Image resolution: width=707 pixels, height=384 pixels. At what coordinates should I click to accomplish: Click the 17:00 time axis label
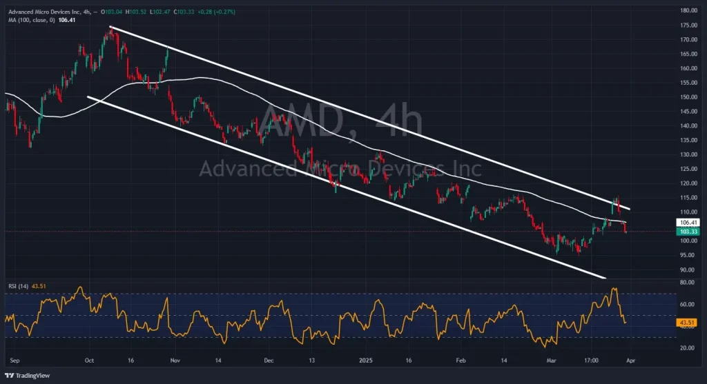pyautogui.click(x=591, y=361)
